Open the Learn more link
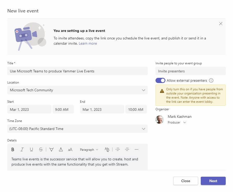 point(88,43)
